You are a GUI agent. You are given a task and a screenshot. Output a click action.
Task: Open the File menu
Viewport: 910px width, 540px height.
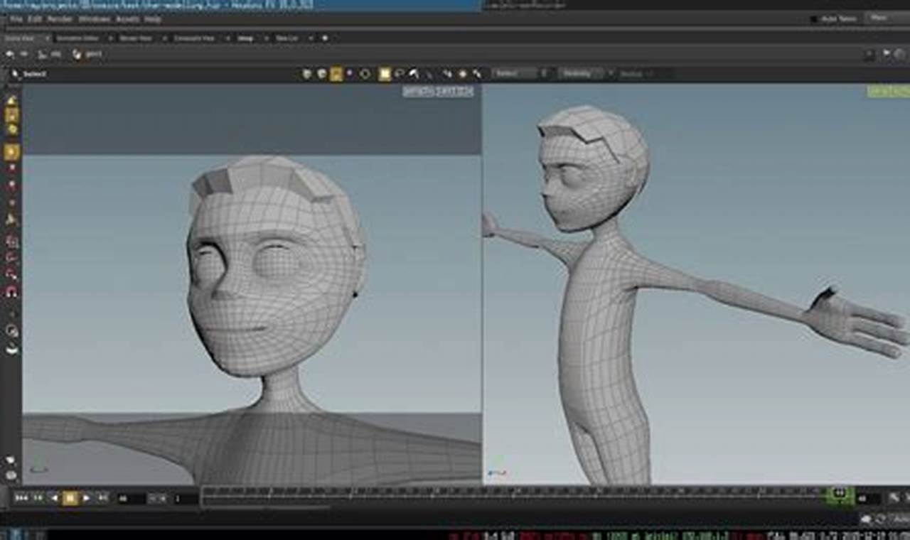click(x=16, y=19)
